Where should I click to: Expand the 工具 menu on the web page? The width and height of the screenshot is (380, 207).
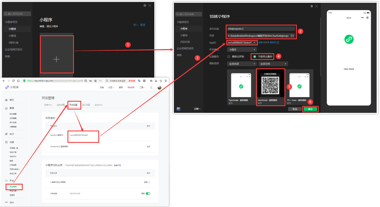tap(142, 87)
